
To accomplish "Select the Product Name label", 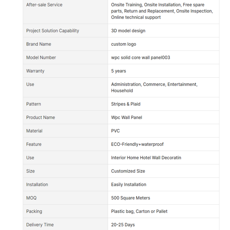I will [x=41, y=117].
